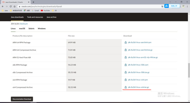Select the 'x64 RPM Package' description

(20, 80)
